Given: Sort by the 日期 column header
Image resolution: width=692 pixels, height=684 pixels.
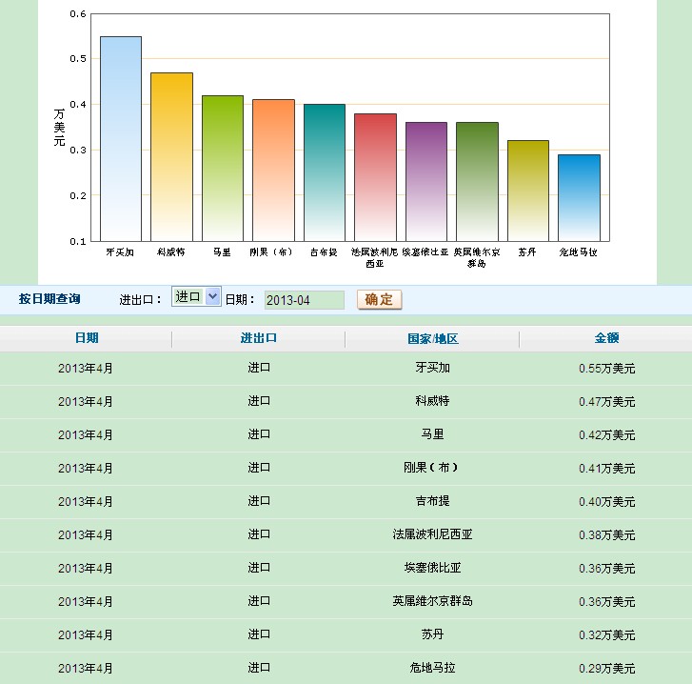Looking at the screenshot, I should point(87,338).
